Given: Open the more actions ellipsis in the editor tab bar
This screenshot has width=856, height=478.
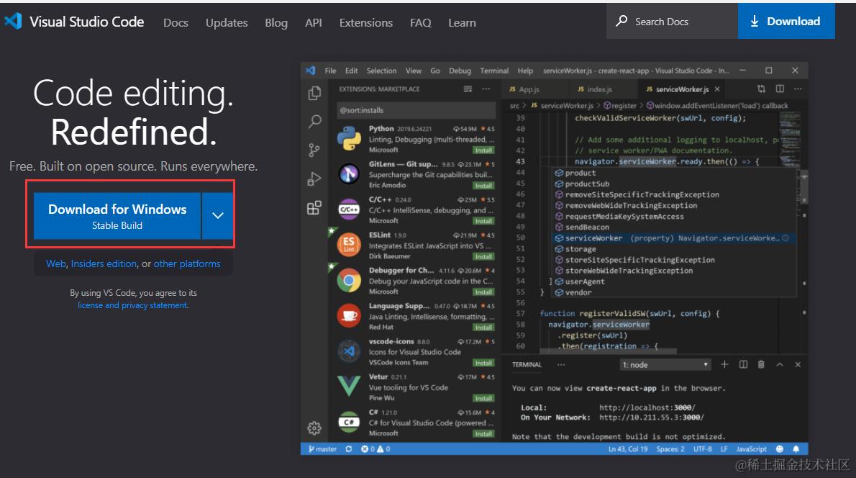Looking at the screenshot, I should tap(798, 89).
